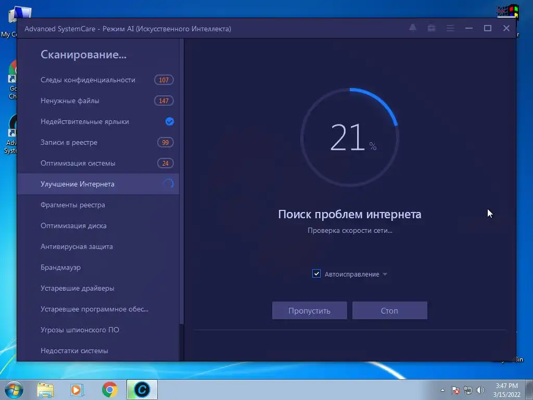
Task: Open Windows Media Player from taskbar
Action: (77, 390)
